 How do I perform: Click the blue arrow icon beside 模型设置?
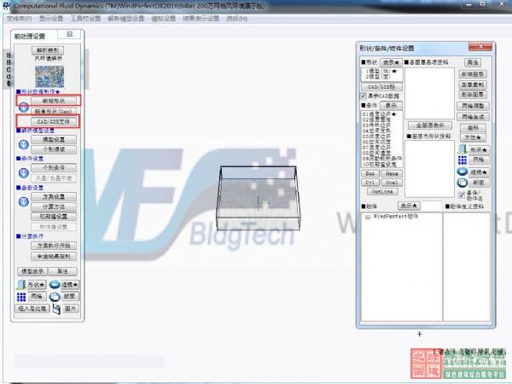coord(23,144)
